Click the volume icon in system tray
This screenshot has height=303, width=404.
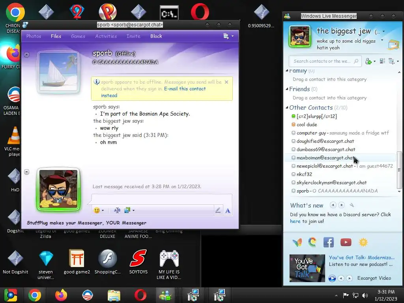coord(365,295)
